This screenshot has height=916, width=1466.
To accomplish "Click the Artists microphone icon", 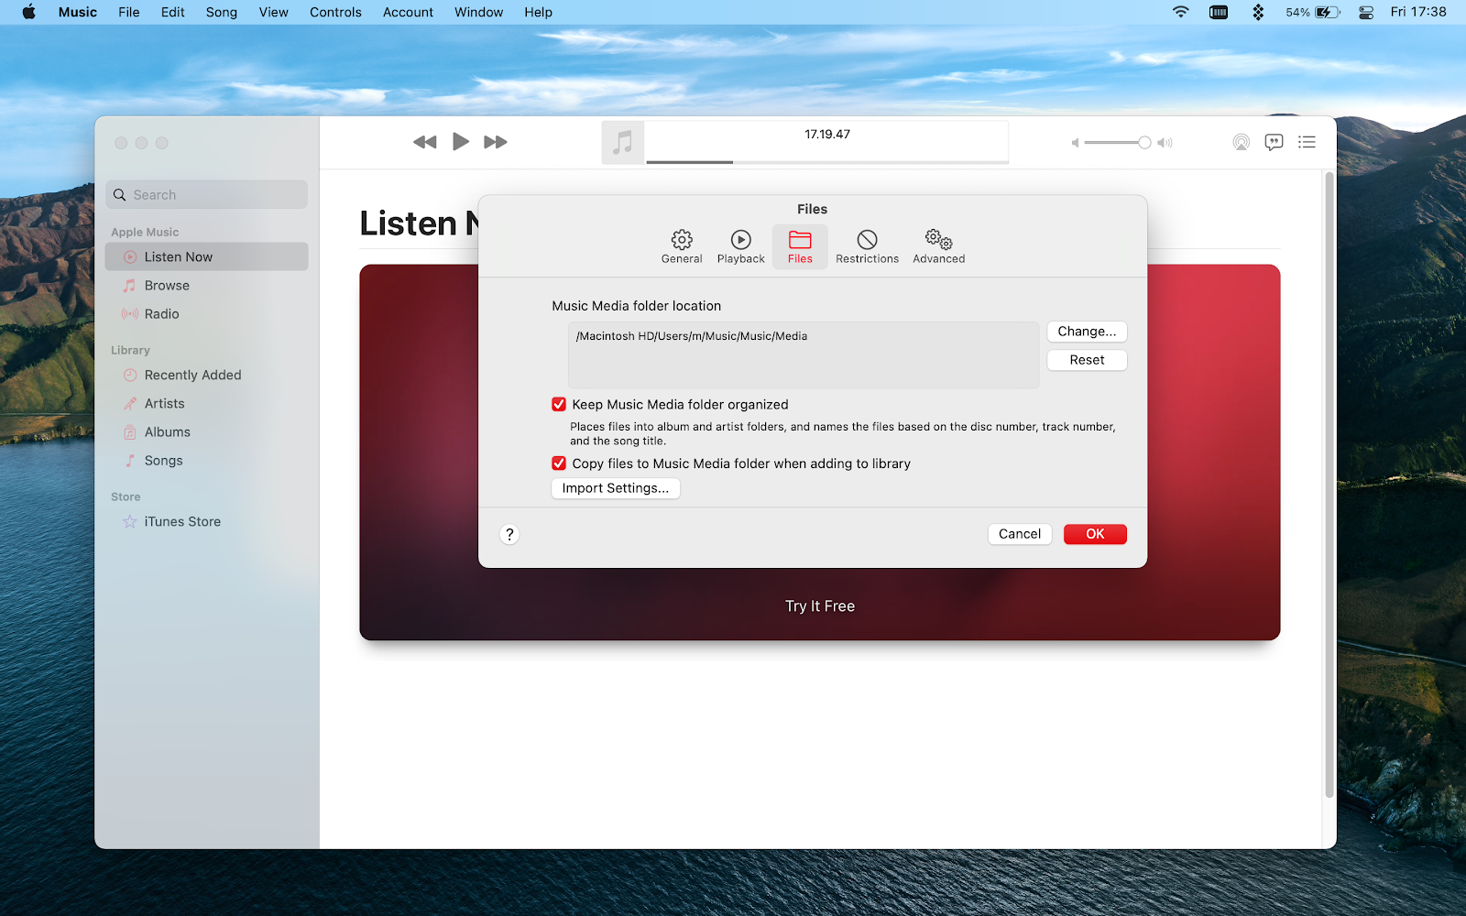I will (x=130, y=404).
